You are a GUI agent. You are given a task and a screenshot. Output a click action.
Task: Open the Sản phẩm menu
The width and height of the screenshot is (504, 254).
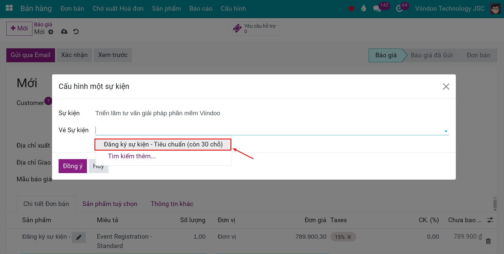[166, 9]
